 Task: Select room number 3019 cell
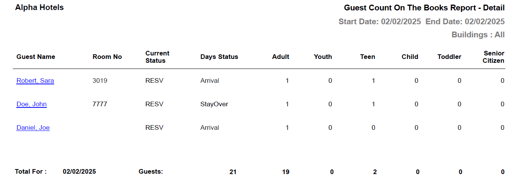(x=100, y=81)
